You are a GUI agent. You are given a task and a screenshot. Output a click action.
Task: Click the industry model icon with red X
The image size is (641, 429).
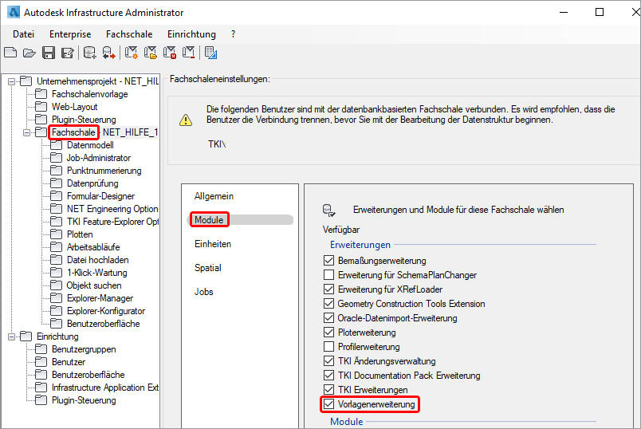click(170, 53)
